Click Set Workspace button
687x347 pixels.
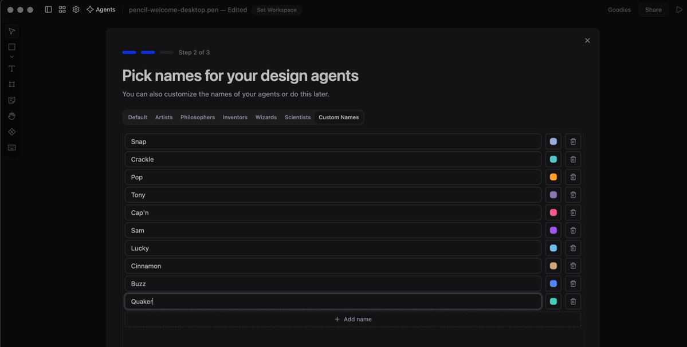pos(277,10)
